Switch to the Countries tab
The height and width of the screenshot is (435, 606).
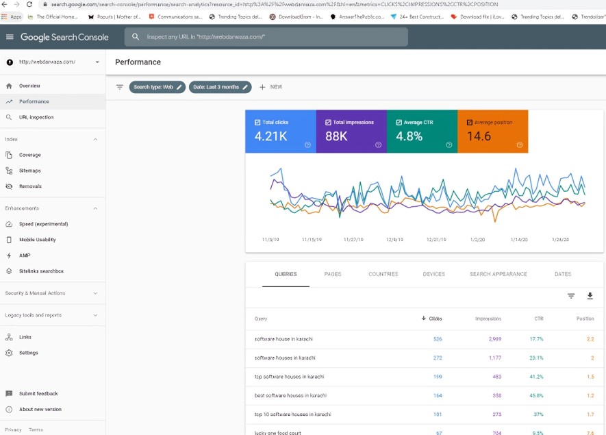coord(383,274)
